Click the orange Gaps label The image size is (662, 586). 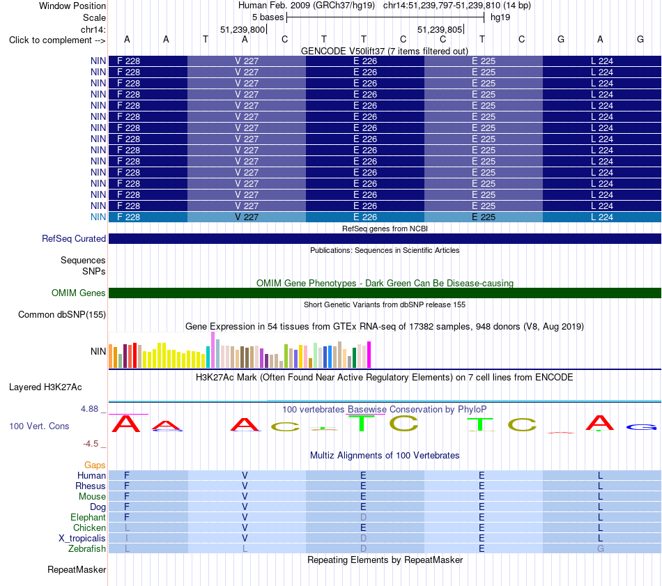(95, 465)
